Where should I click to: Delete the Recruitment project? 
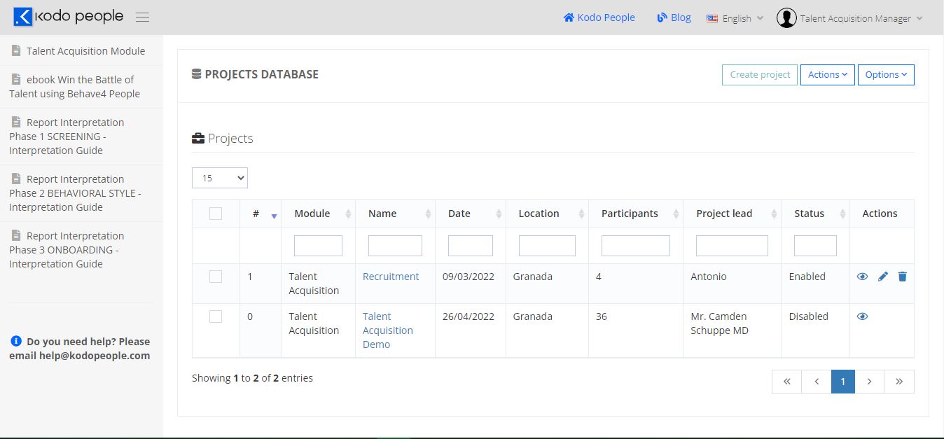tap(902, 277)
